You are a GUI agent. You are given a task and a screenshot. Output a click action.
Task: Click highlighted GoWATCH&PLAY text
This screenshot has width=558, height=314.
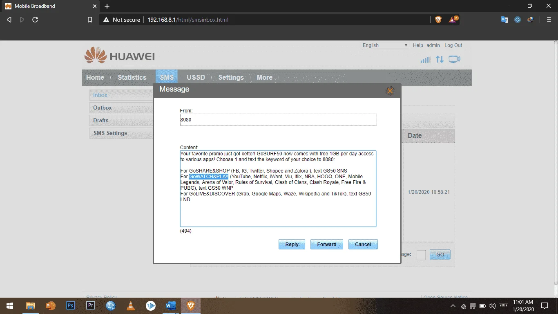pos(209,177)
